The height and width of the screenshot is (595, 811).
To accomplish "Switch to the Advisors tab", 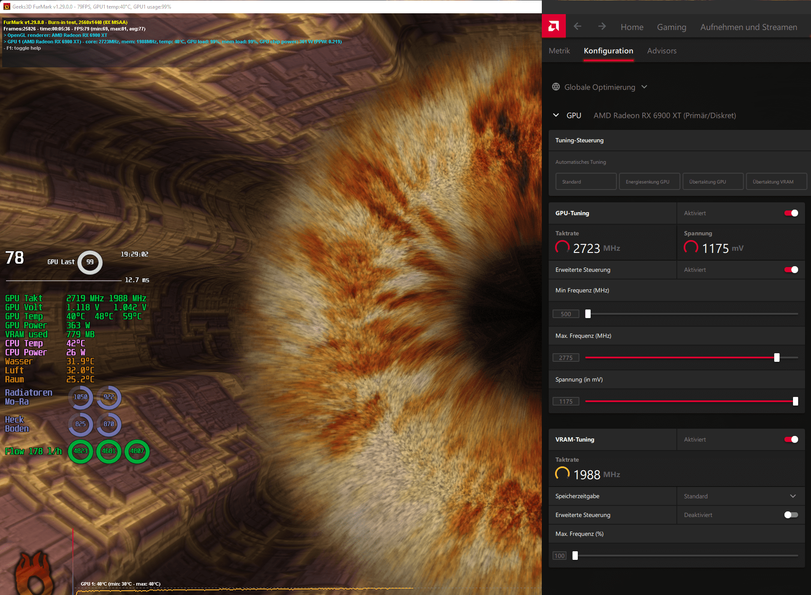I will coord(661,51).
